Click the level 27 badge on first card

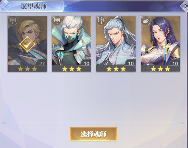[42, 63]
